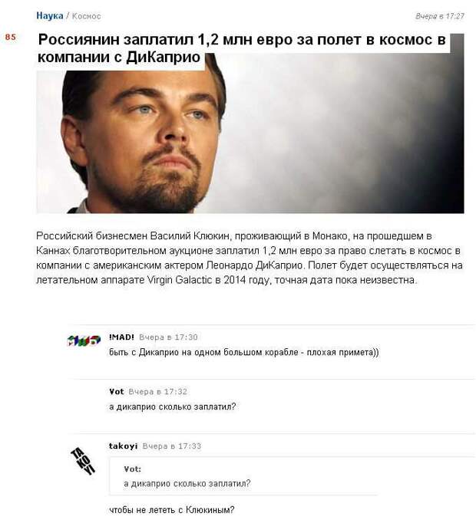The width and height of the screenshot is (476, 520).
Task: Click the quoted text in takoyi's reply
Action: pos(187,483)
